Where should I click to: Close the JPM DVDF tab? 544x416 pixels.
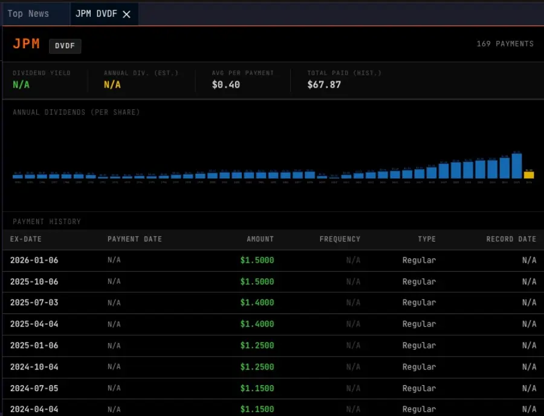[126, 14]
